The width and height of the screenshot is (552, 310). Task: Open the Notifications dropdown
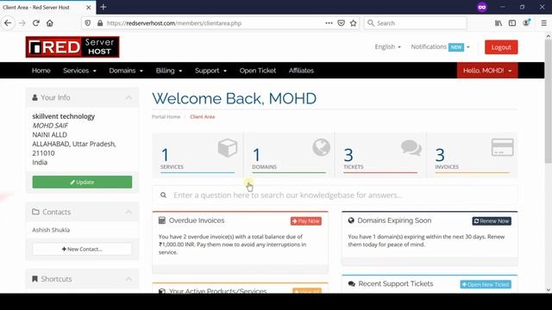(x=440, y=46)
